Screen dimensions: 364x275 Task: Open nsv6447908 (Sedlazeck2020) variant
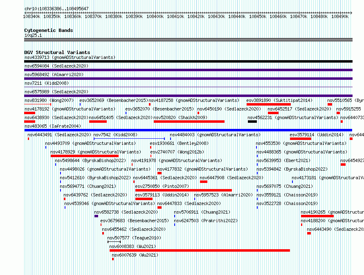pyautogui.click(x=231, y=178)
